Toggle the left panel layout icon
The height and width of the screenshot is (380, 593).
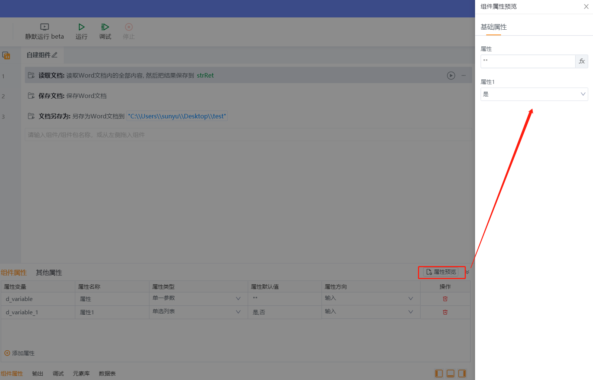tap(439, 373)
